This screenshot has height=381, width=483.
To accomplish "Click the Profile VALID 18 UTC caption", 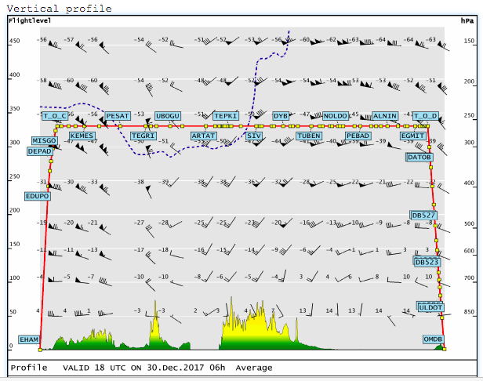I will [x=141, y=368].
